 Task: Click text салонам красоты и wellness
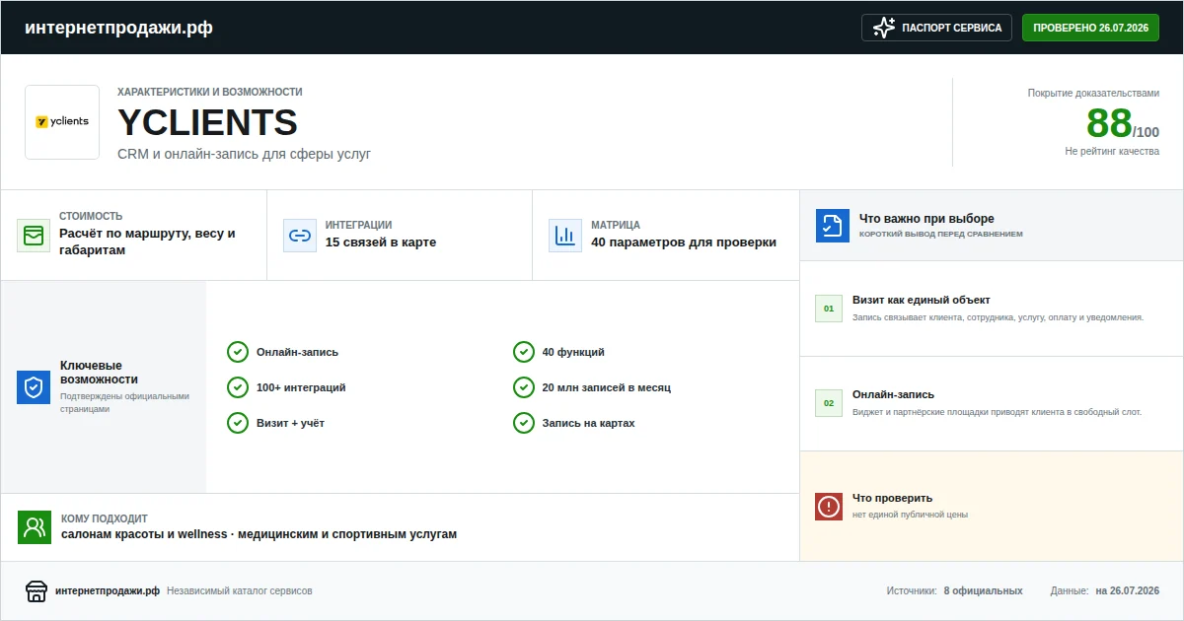144,534
